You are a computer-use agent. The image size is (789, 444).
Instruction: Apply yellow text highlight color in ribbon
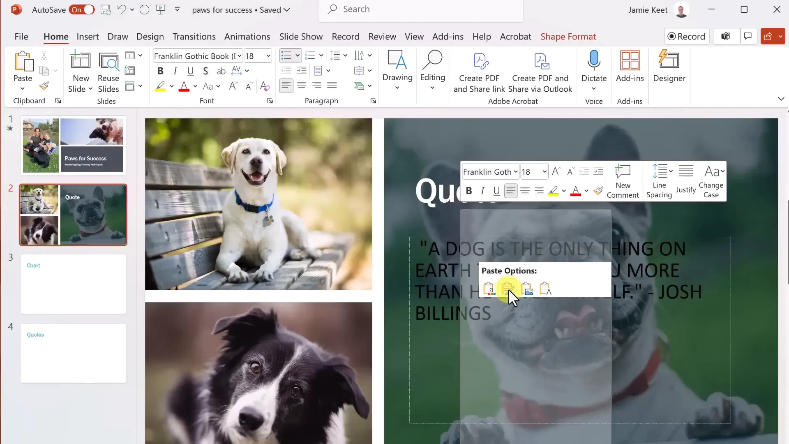160,86
